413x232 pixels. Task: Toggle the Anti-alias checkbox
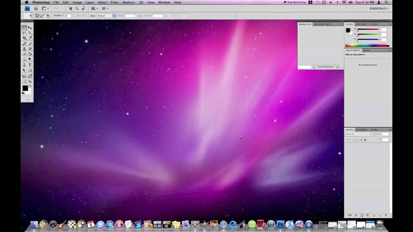tap(75, 15)
